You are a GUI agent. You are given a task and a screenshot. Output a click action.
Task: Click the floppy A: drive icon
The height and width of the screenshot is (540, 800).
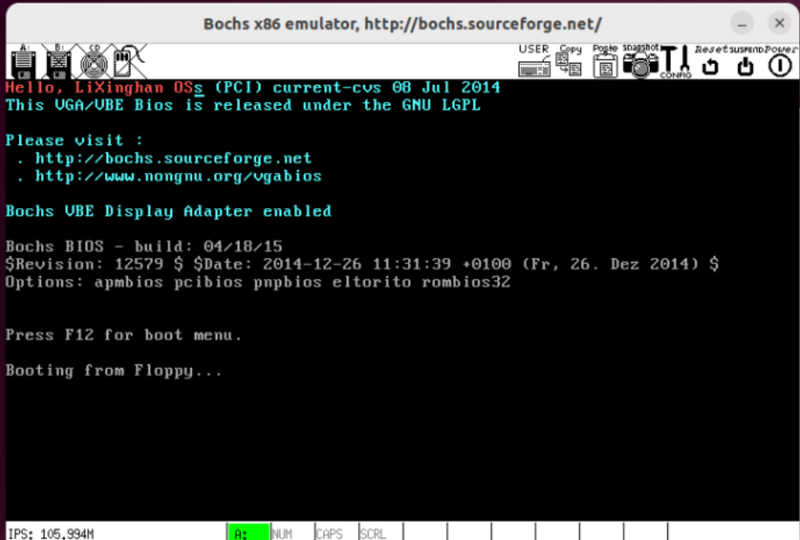23,62
